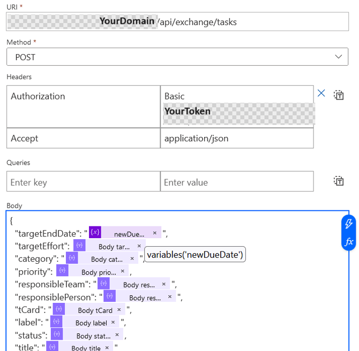This screenshot has width=359, height=351.
Task: Remove the Body label token
Action: [x=113, y=323]
